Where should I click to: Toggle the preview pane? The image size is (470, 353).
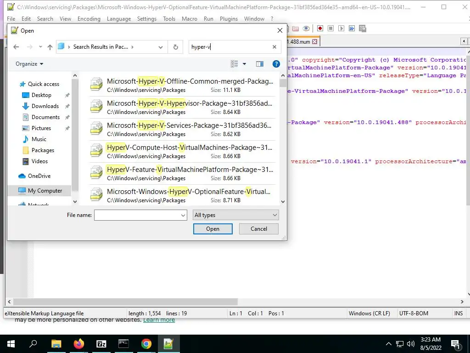point(260,64)
